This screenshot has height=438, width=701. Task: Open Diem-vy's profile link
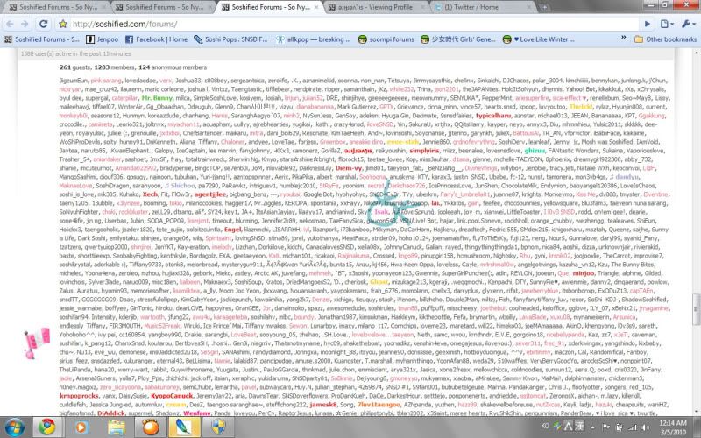[349, 168]
